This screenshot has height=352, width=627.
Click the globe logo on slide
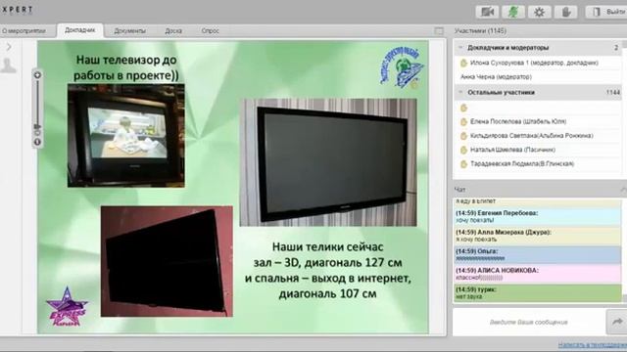point(401,66)
